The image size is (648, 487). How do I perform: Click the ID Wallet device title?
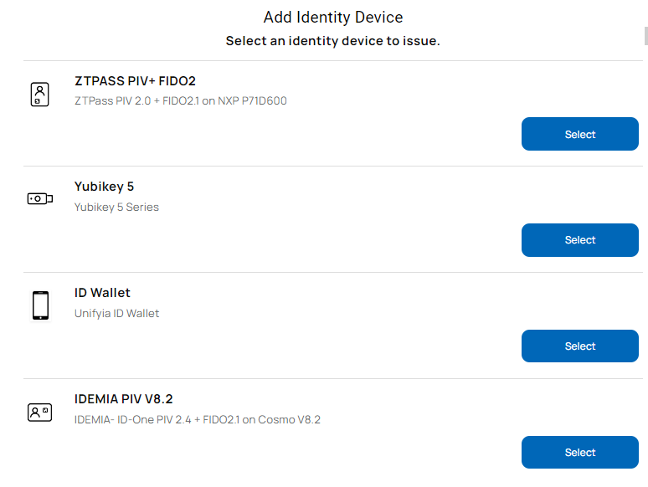coord(102,293)
